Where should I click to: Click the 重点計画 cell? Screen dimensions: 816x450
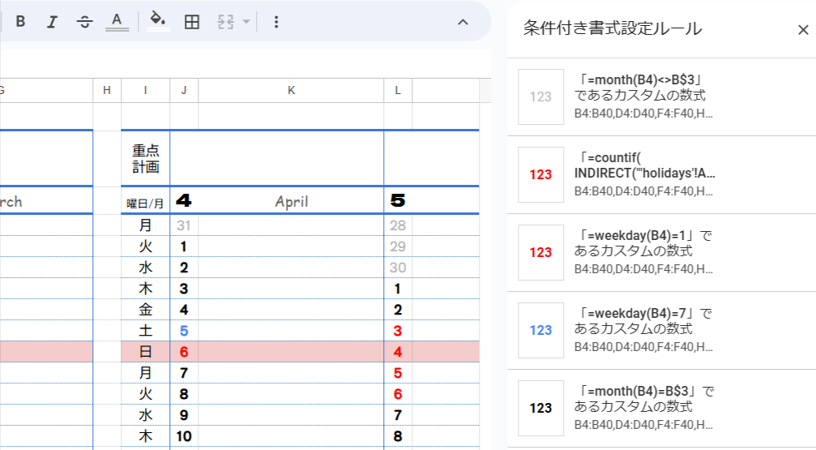tap(145, 159)
